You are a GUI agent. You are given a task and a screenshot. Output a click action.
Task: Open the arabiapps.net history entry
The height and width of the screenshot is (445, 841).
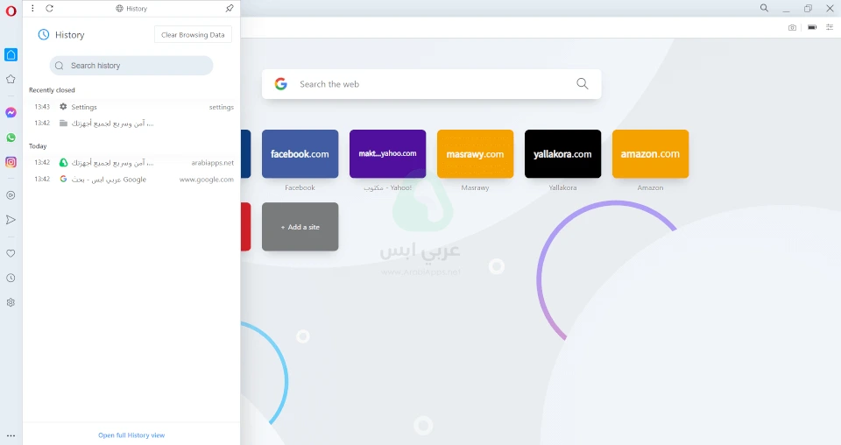point(131,162)
